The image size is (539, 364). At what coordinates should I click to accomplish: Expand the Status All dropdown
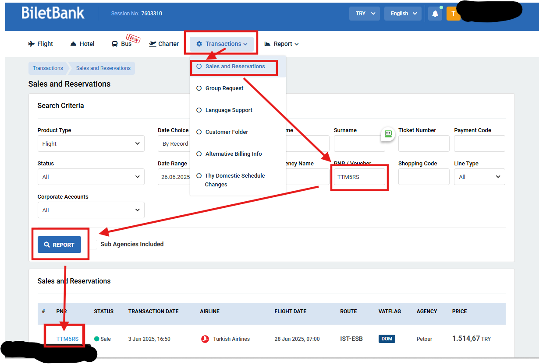91,177
